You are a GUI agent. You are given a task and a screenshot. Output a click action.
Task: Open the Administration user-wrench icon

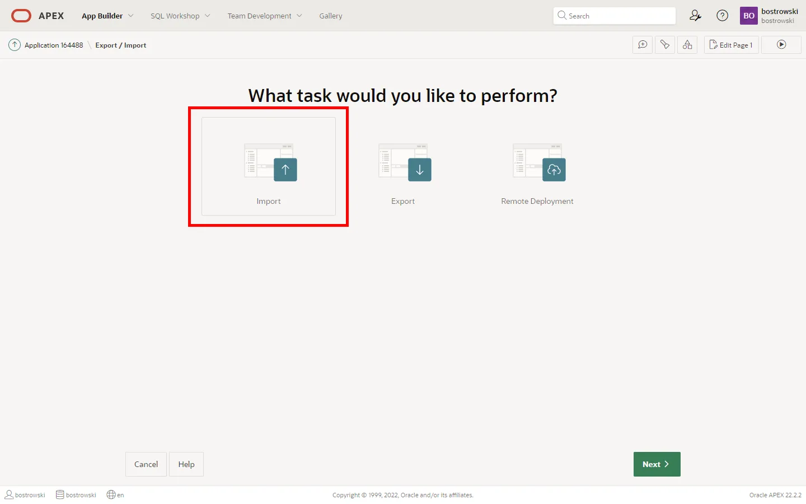pos(695,16)
